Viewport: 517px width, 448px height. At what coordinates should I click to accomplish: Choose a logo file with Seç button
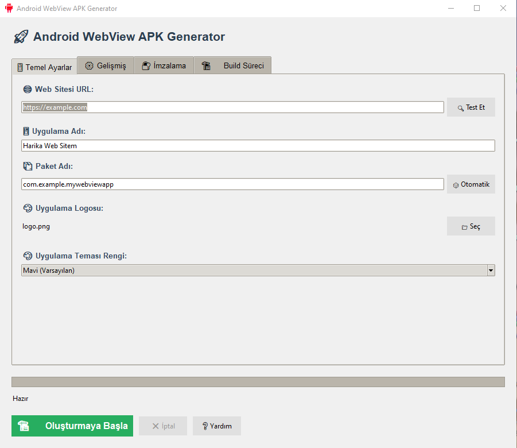[x=471, y=226]
